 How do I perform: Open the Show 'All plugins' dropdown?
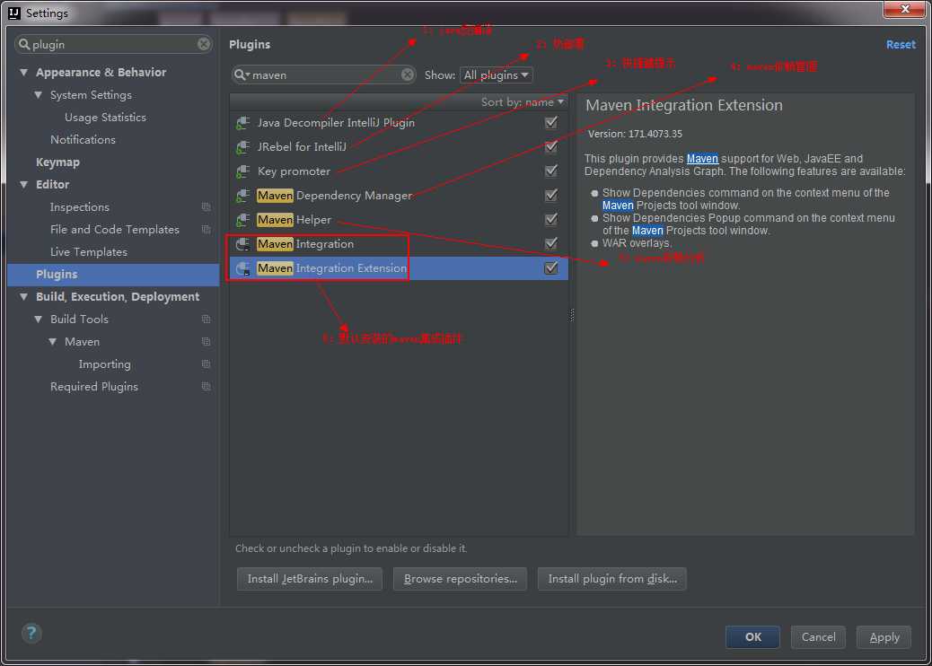click(x=496, y=74)
